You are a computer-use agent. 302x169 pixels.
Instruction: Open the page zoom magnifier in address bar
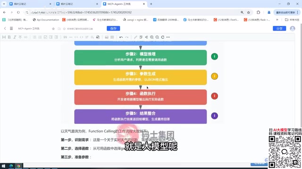pyautogui.click(x=242, y=12)
